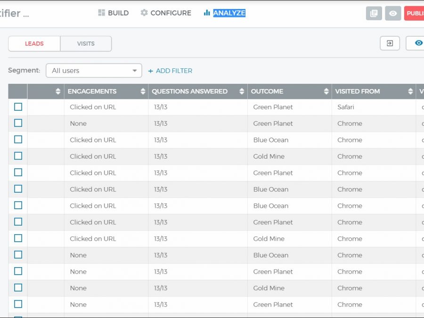424x318 pixels.
Task: Select the first Blue Ocean row checkbox
Action: point(18,139)
